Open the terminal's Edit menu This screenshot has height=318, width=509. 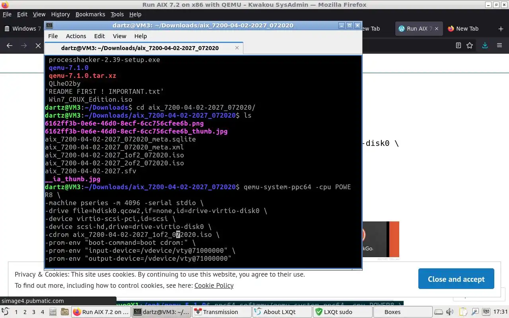[x=99, y=36]
